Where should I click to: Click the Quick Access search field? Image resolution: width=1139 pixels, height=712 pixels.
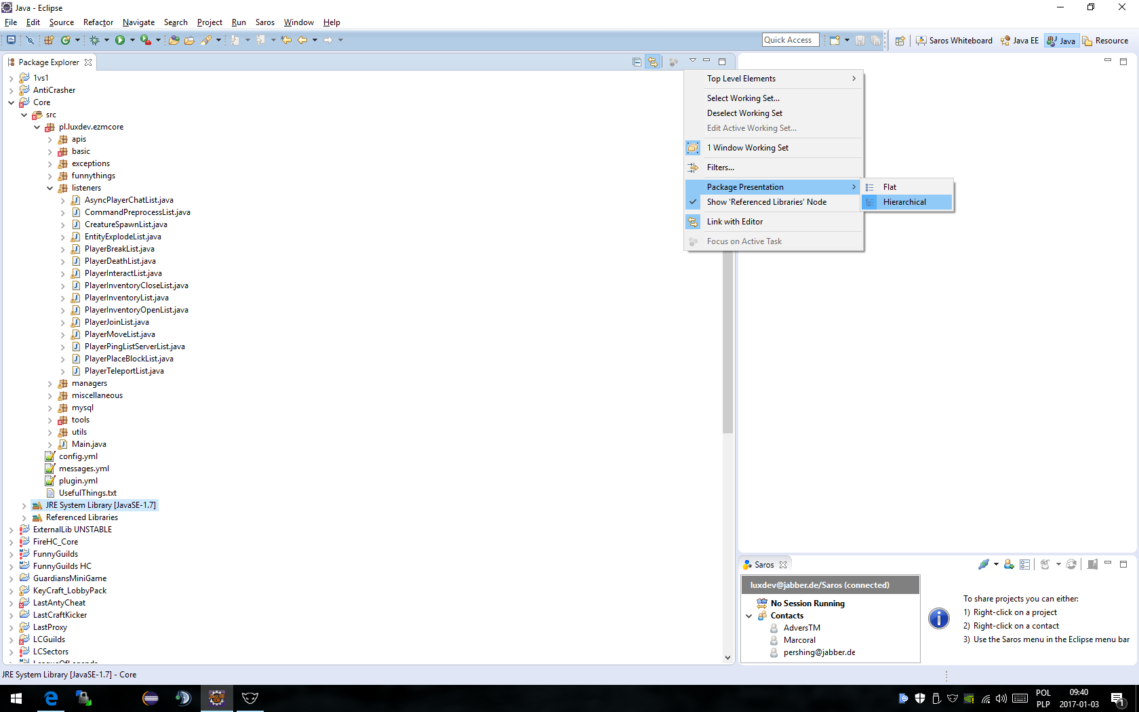click(790, 40)
